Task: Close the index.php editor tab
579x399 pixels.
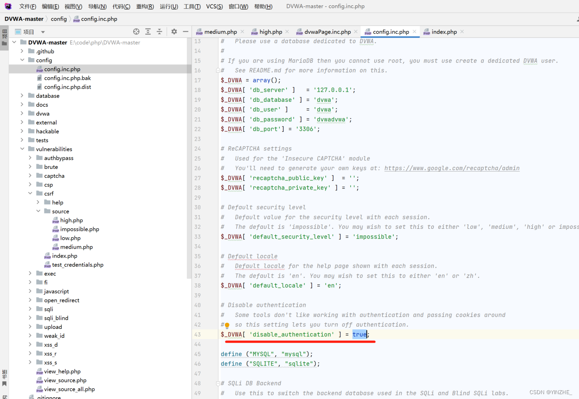Action: pyautogui.click(x=462, y=32)
